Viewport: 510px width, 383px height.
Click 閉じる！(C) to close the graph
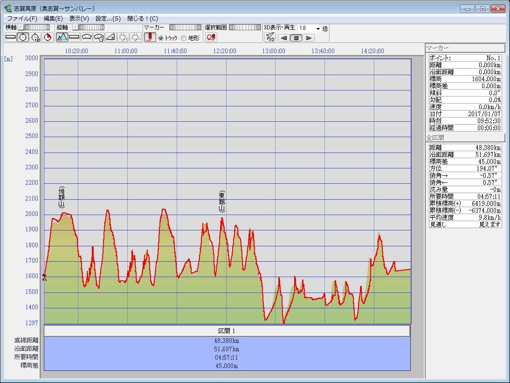click(142, 19)
